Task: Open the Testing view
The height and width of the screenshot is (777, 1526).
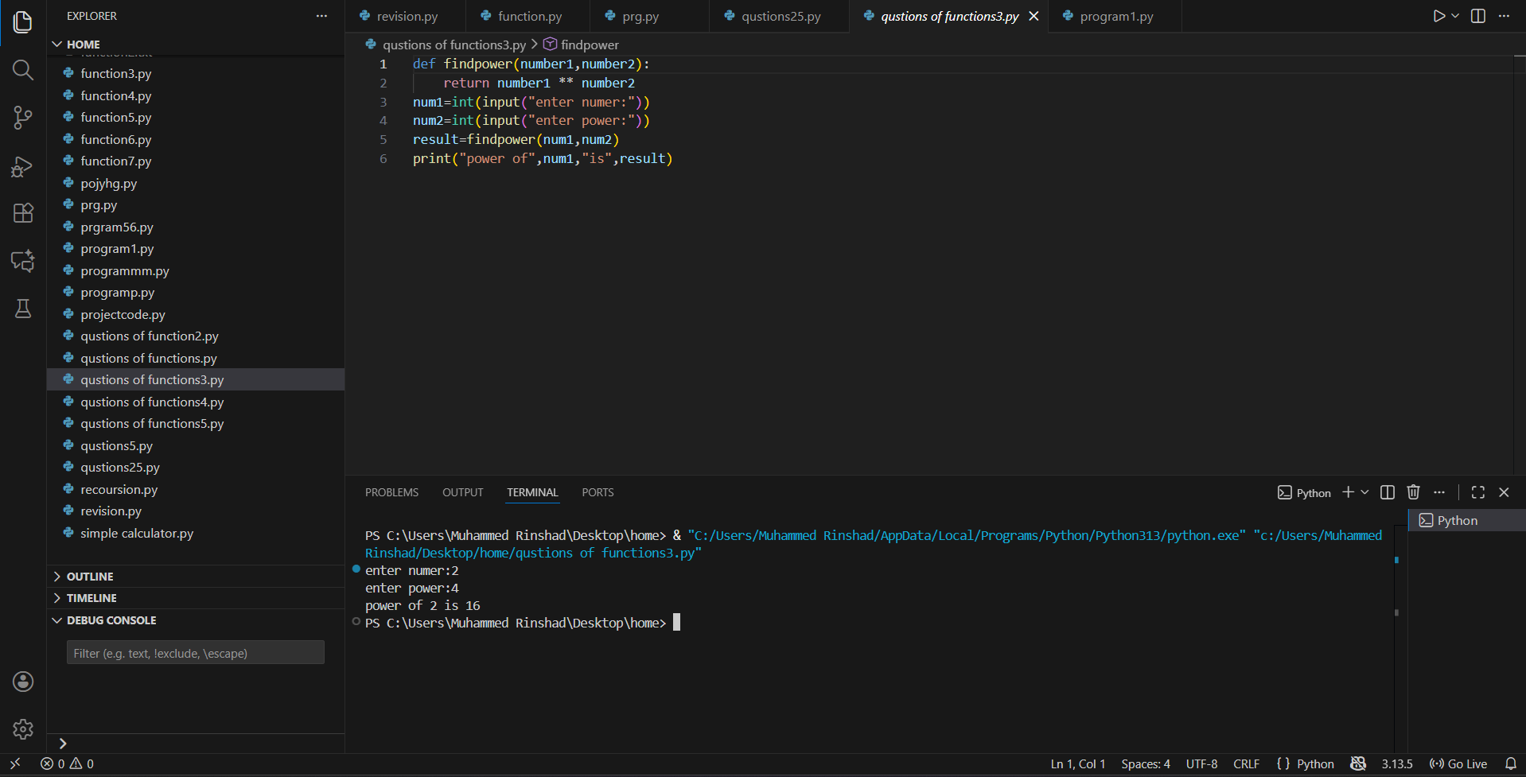Action: point(22,309)
